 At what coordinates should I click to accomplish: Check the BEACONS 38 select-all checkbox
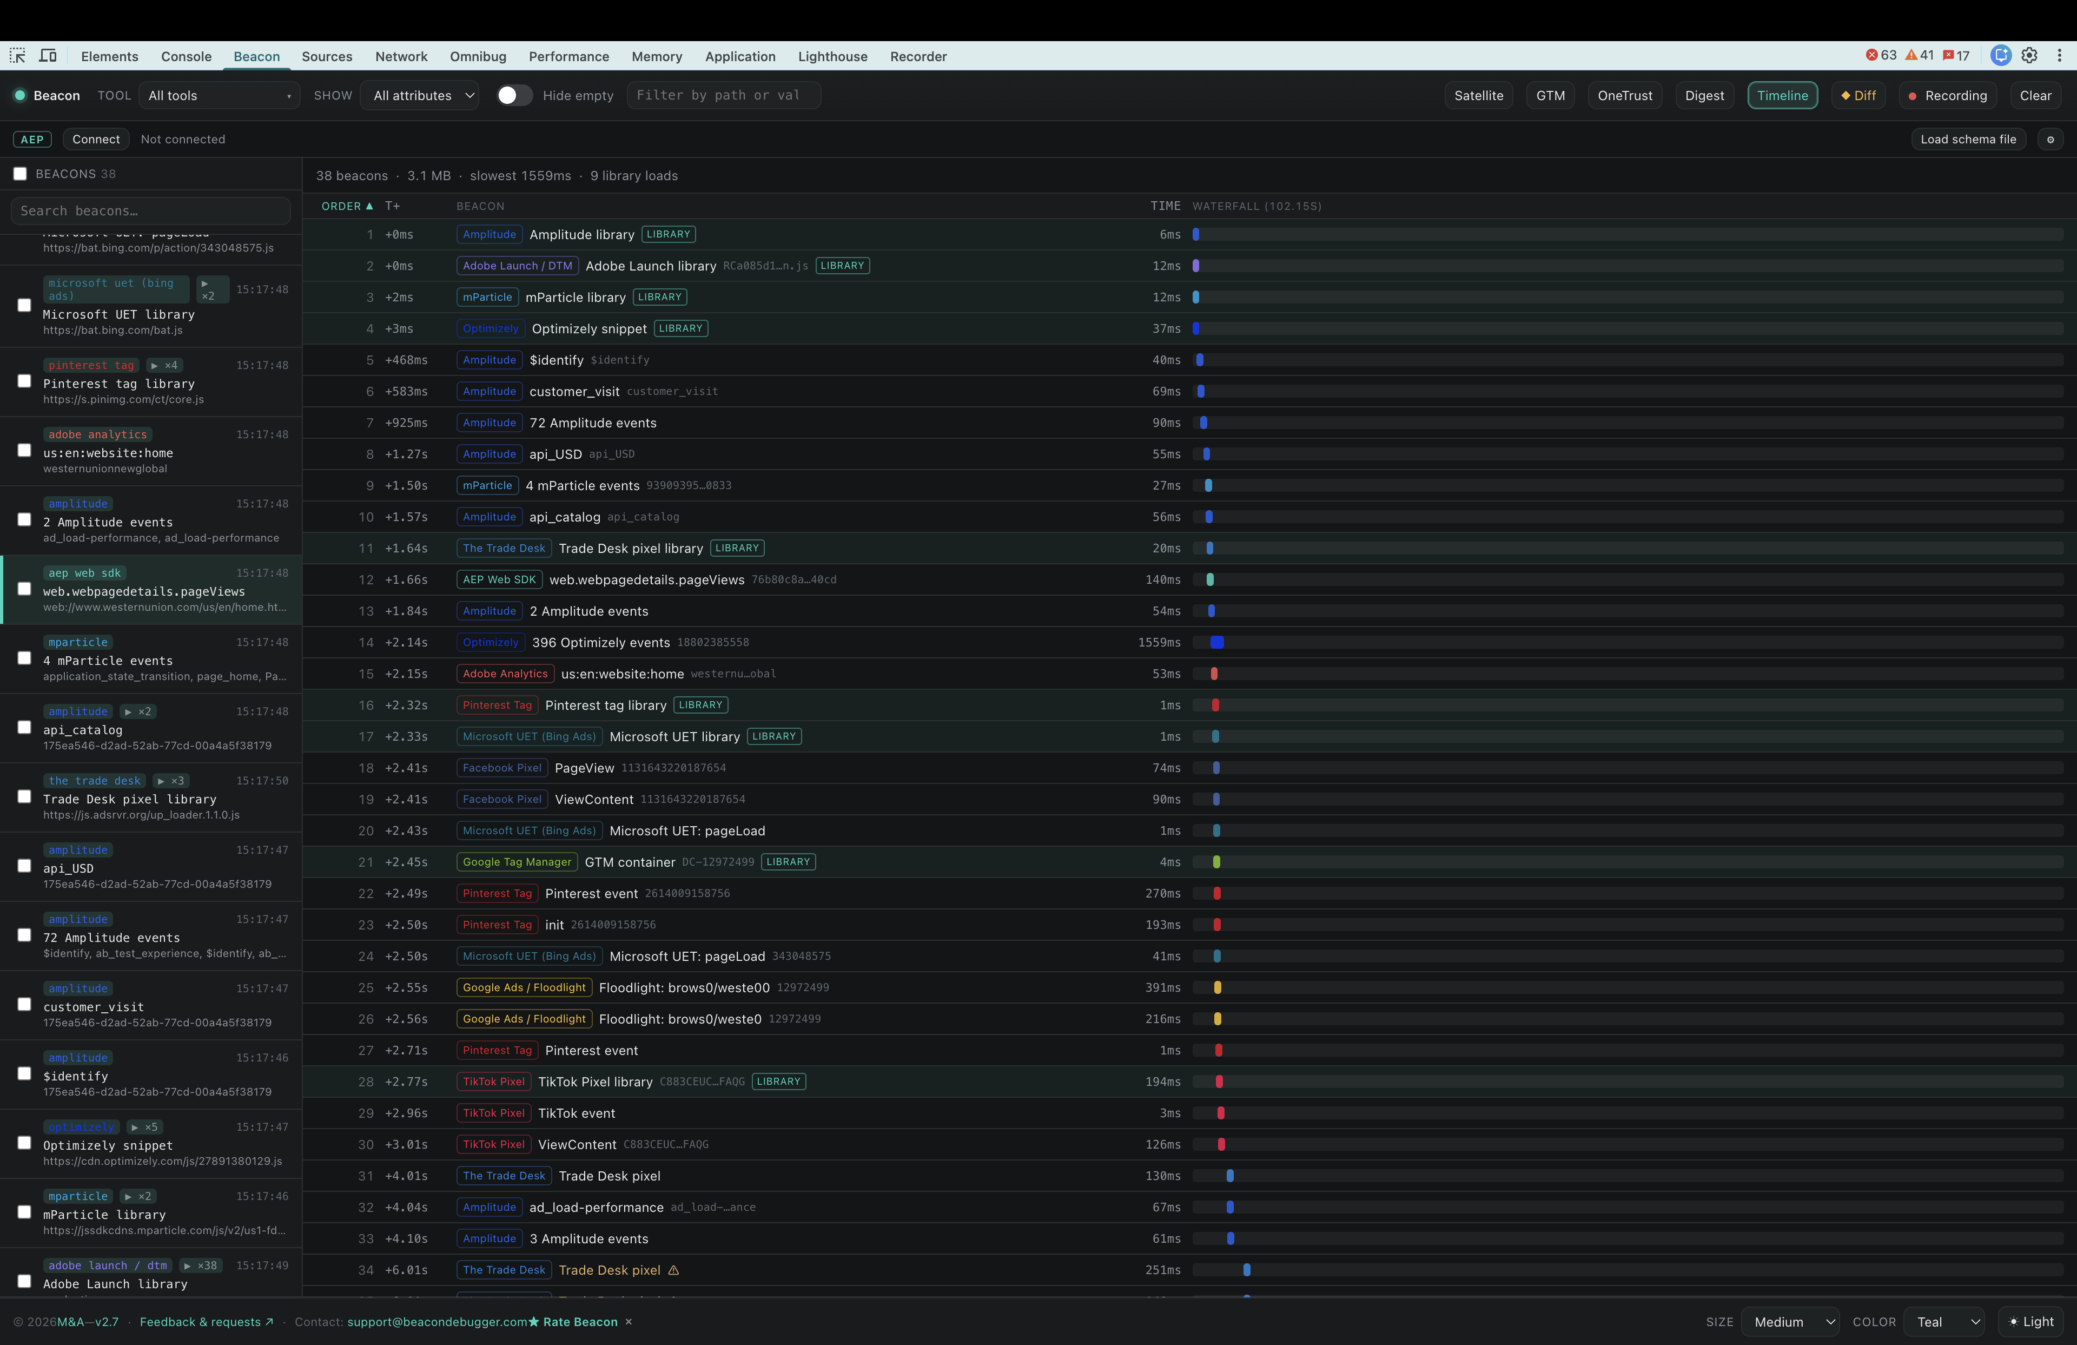point(20,174)
